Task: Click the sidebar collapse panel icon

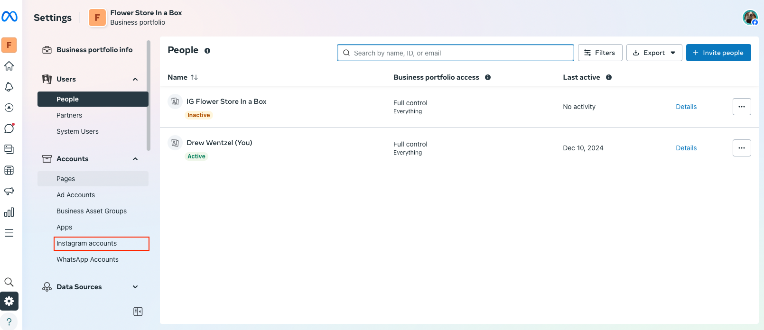Action: coord(138,312)
